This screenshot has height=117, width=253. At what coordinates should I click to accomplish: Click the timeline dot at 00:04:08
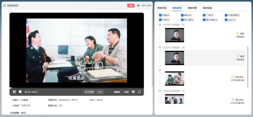pyautogui.click(x=160, y=91)
